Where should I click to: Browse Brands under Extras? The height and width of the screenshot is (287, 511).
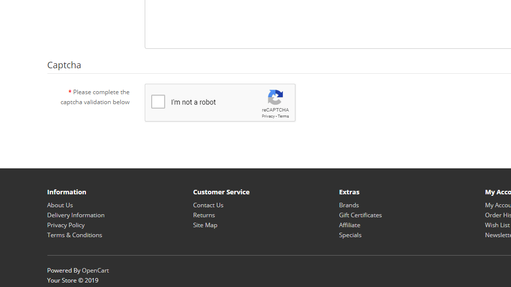(349, 205)
